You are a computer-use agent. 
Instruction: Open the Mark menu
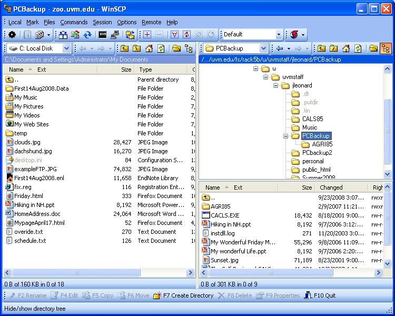(x=33, y=22)
